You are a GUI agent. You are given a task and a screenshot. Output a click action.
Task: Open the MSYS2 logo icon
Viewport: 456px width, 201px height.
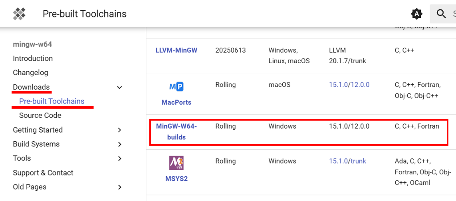(176, 163)
